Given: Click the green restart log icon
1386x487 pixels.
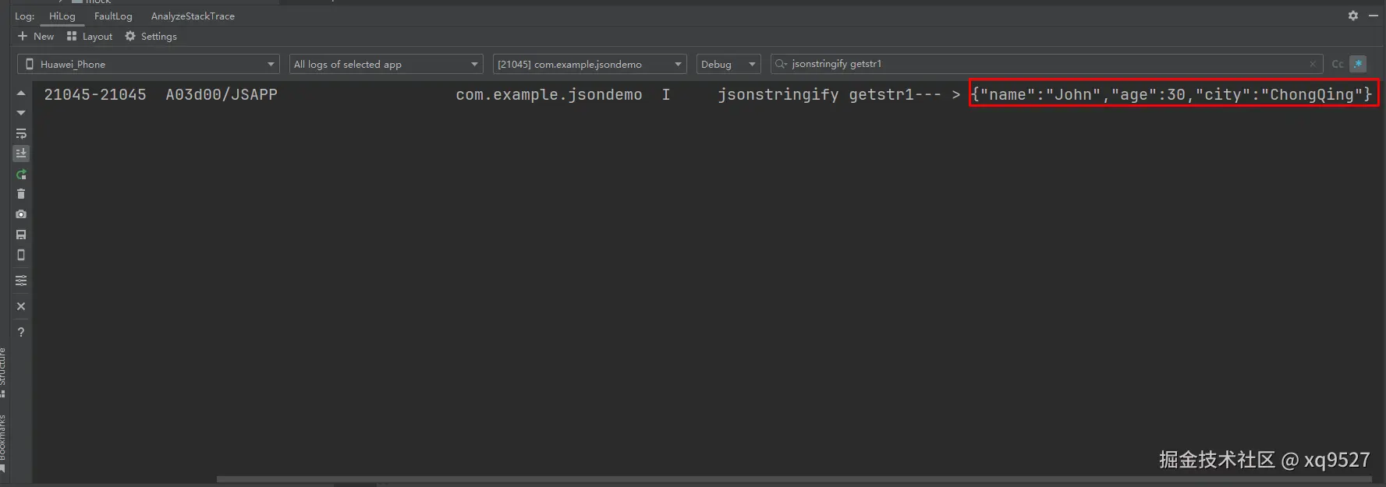Looking at the screenshot, I should tap(21, 174).
